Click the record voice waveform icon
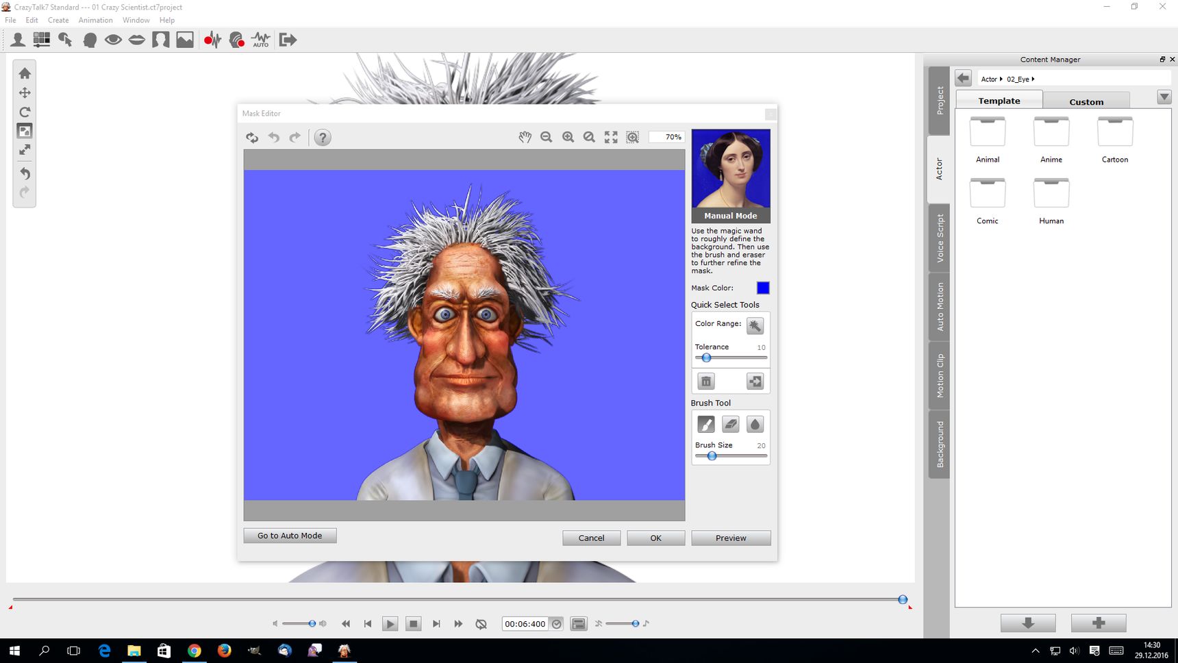 tap(212, 40)
